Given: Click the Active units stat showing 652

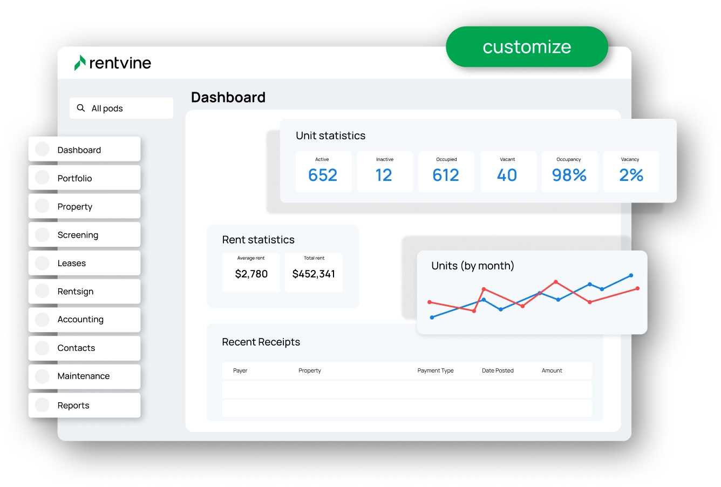Looking at the screenshot, I should [x=323, y=171].
